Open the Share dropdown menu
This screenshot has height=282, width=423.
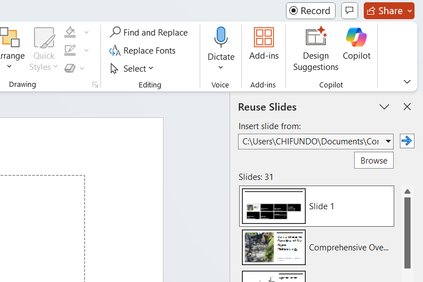(410, 11)
